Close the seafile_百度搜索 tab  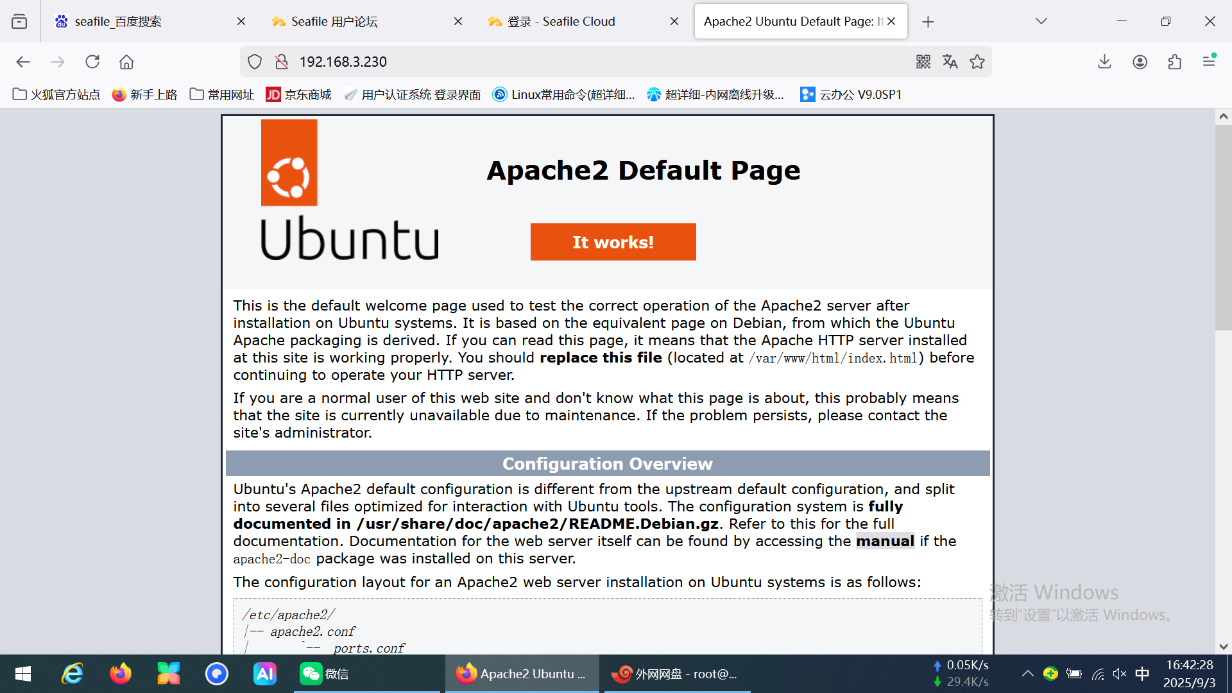241,21
